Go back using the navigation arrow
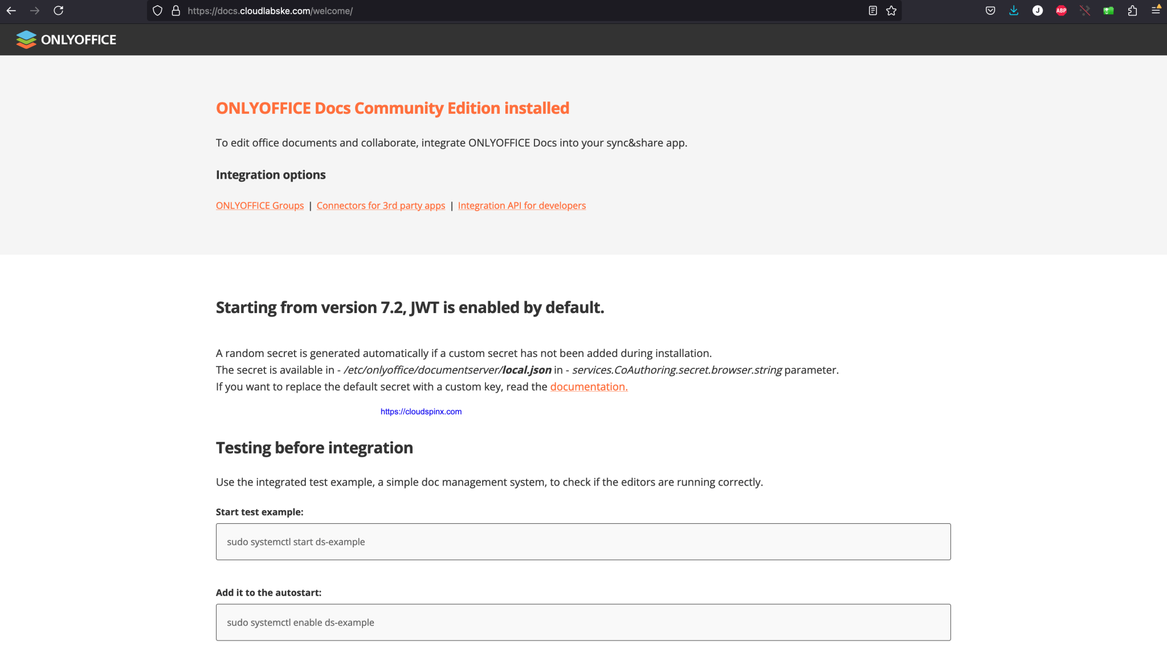The width and height of the screenshot is (1167, 653). tap(11, 10)
